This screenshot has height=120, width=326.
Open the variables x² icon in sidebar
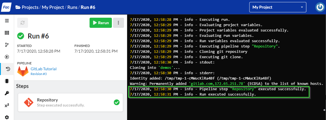(x=7, y=105)
